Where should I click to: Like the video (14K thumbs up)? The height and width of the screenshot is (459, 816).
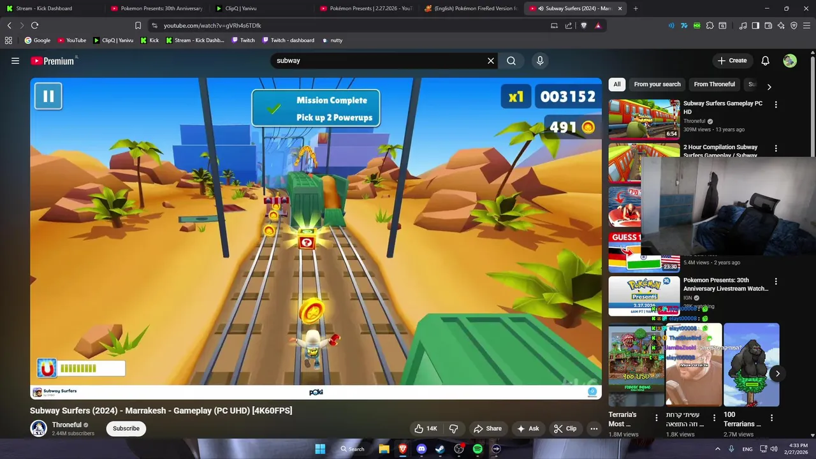coord(425,428)
